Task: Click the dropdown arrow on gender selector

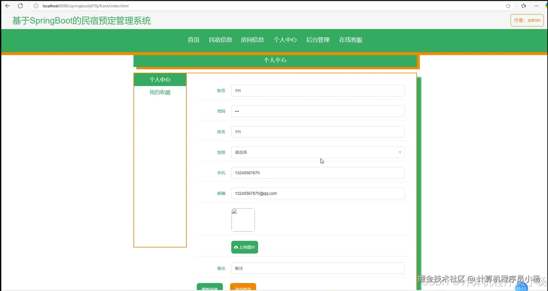Action: [400, 152]
